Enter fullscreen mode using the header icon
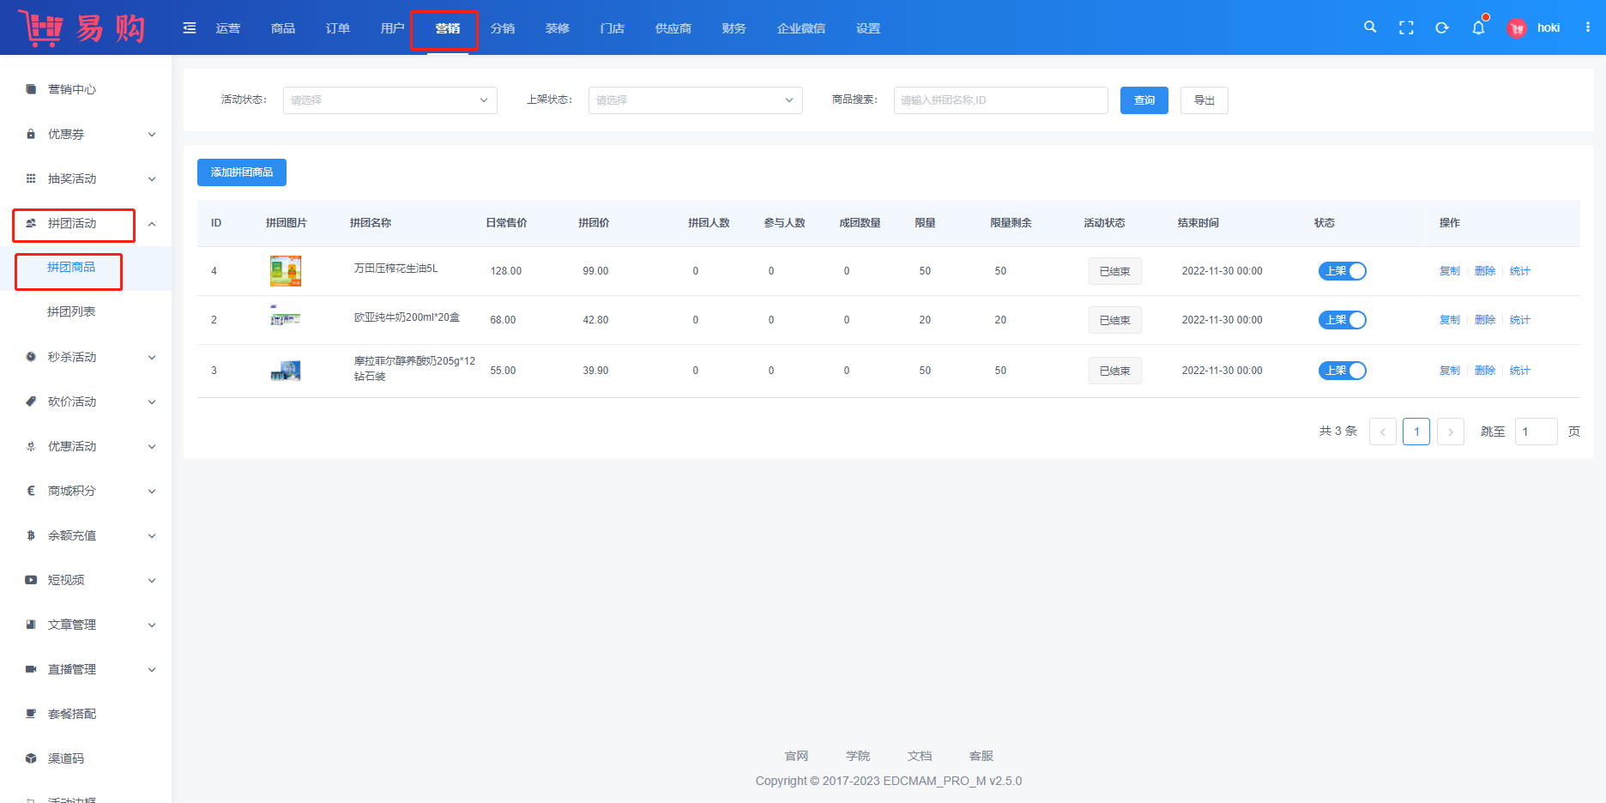 click(x=1406, y=27)
